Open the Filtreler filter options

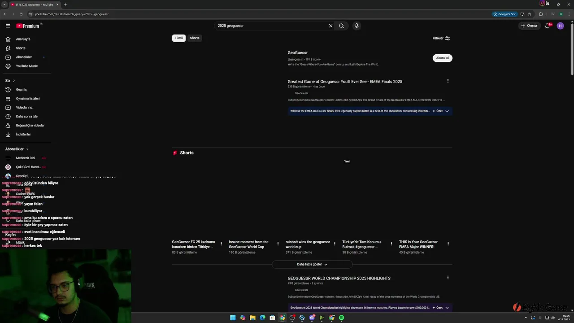441,38
